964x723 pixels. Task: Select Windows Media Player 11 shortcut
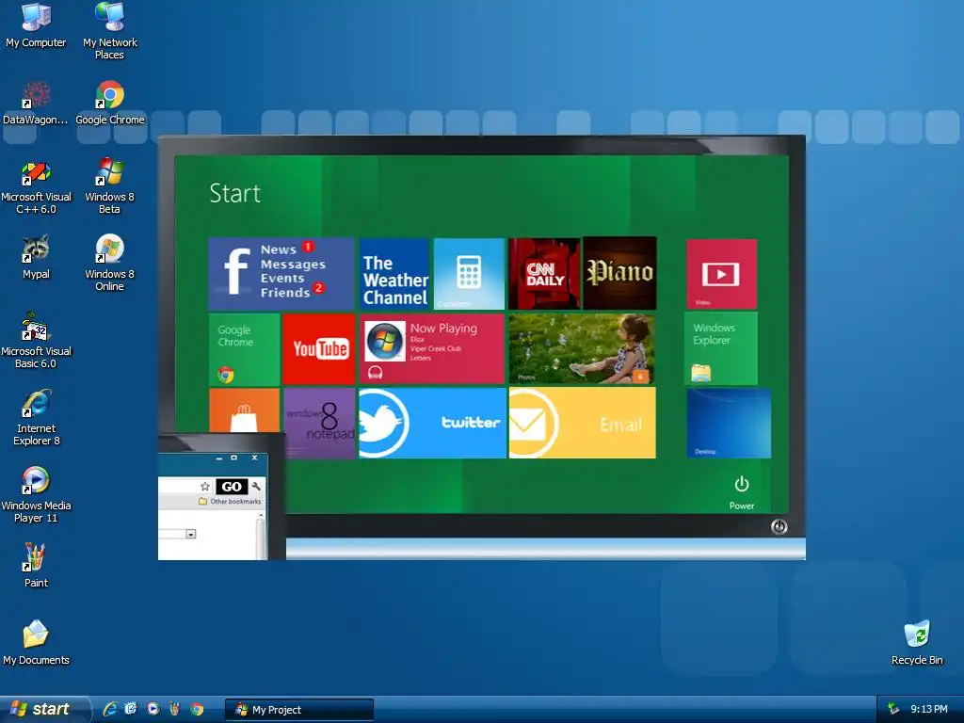coord(36,495)
